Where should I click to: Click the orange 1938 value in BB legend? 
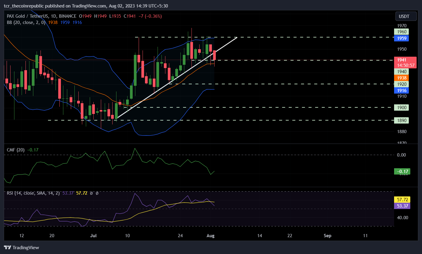(x=53, y=22)
